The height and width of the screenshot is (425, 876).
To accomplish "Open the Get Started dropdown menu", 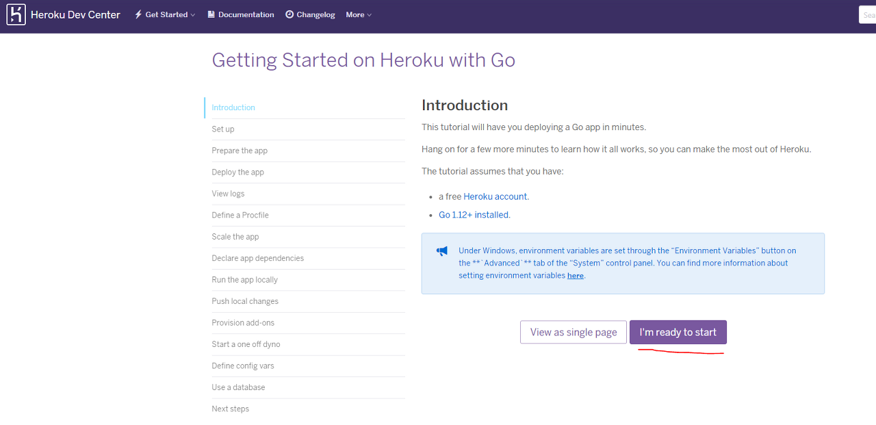I will pos(165,14).
